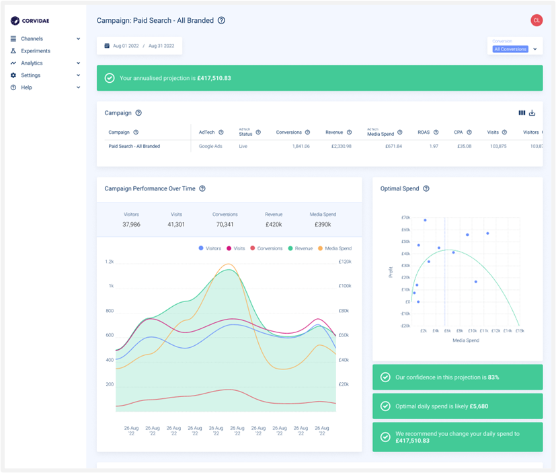Select the All Conversions tag in dropdown
Viewport: 556px width, 473px height.
click(x=510, y=49)
